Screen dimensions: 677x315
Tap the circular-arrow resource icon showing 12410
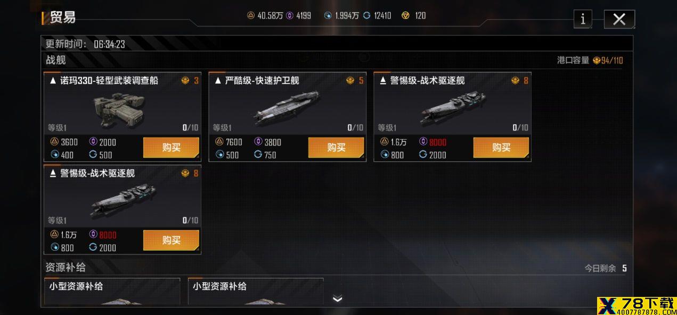367,15
